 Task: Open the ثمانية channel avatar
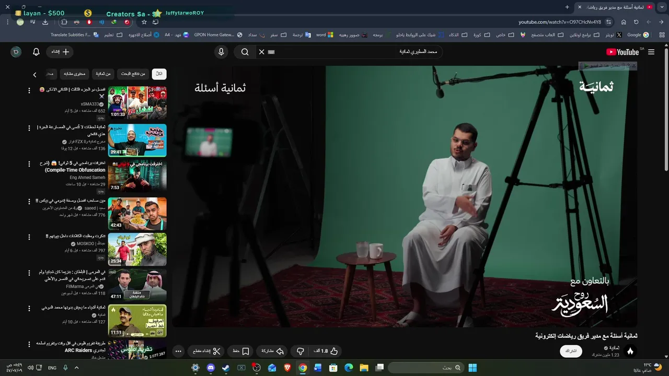click(630, 351)
